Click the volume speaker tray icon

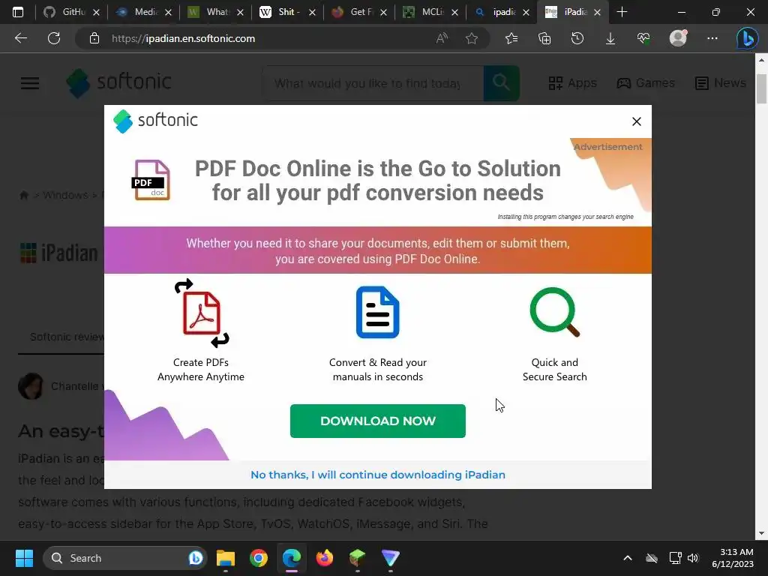click(x=693, y=558)
